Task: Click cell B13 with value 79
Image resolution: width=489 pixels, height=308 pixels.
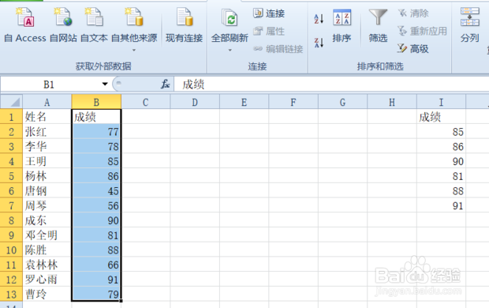Action: tap(96, 295)
